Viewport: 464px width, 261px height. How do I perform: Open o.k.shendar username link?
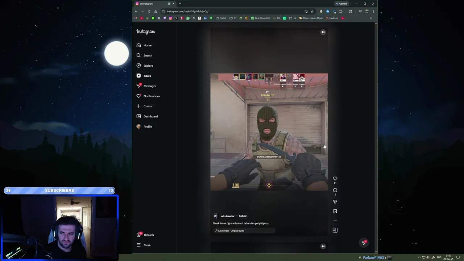tap(228, 216)
